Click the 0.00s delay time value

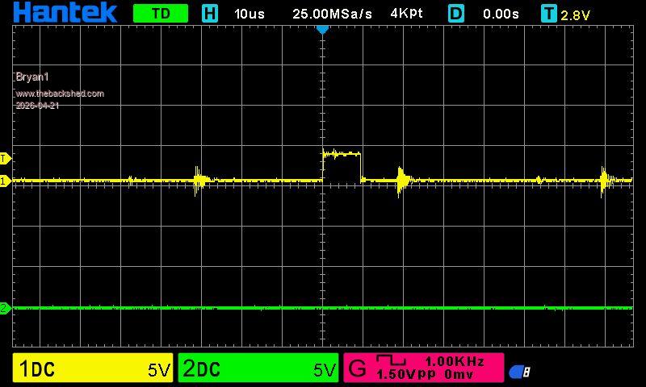[501, 14]
